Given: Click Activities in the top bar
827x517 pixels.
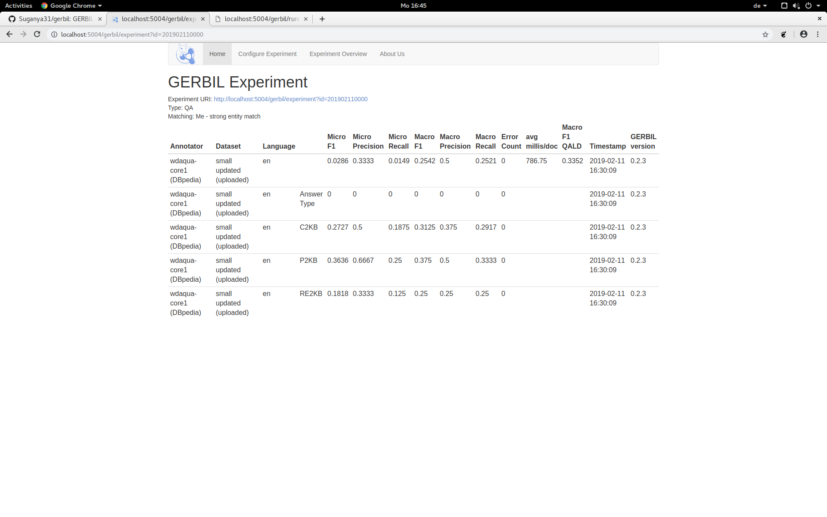Looking at the screenshot, I should 19,6.
